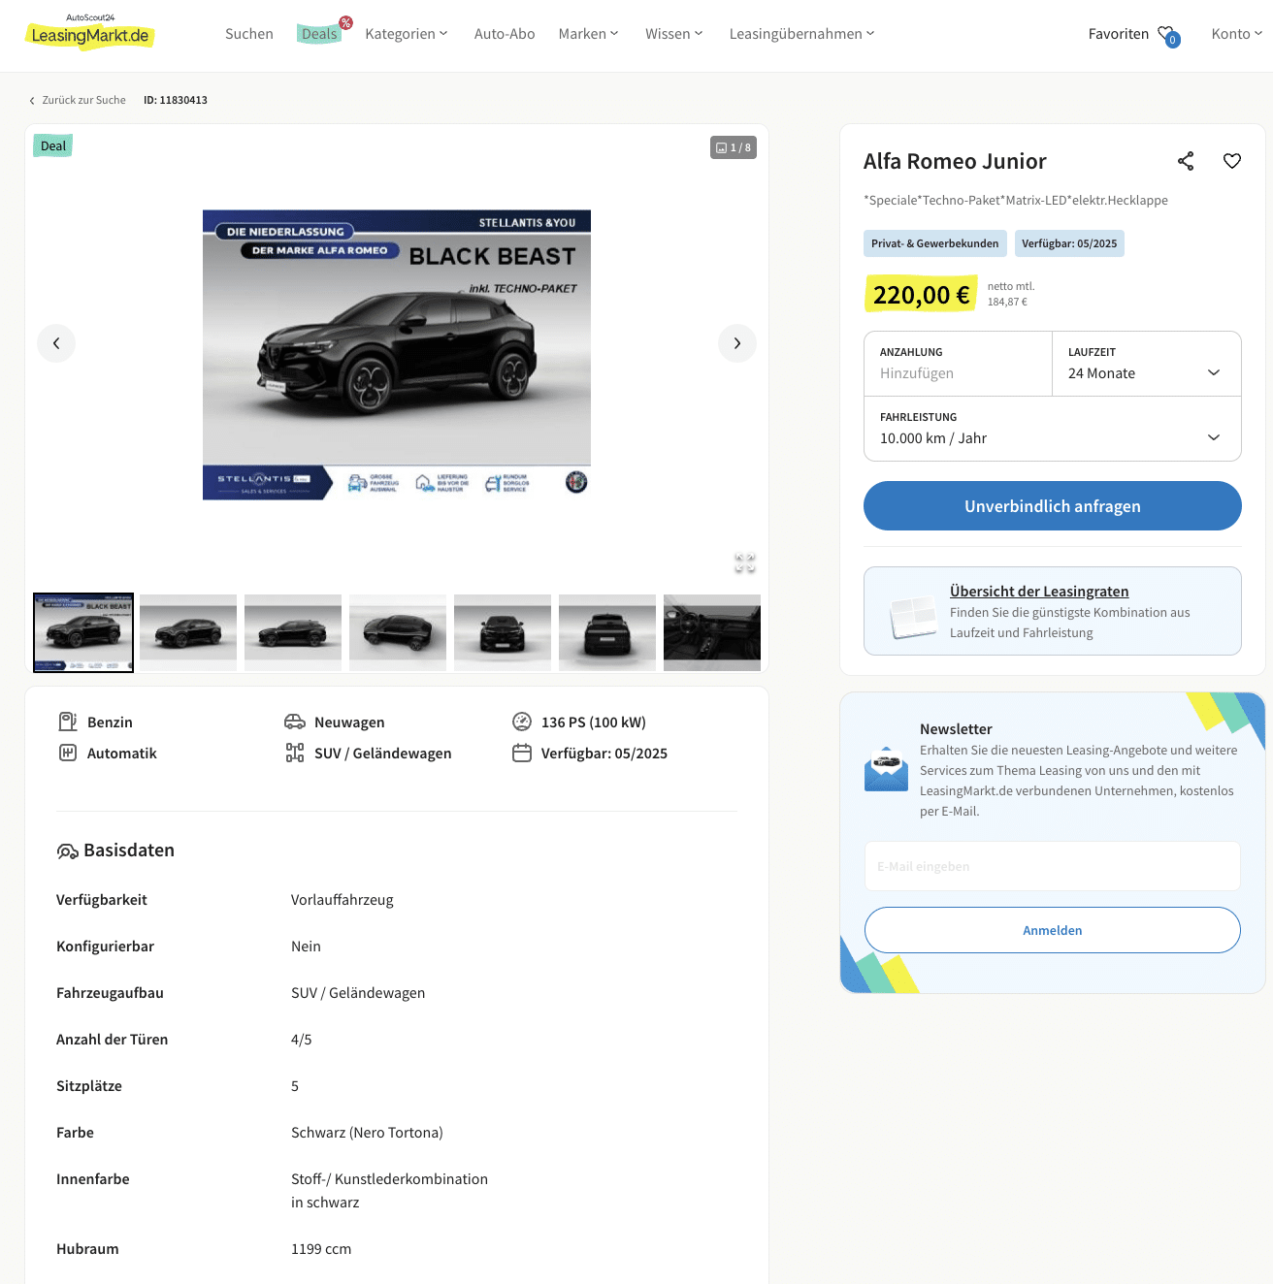Select the third gallery thumbnail
The height and width of the screenshot is (1284, 1273).
point(293,632)
